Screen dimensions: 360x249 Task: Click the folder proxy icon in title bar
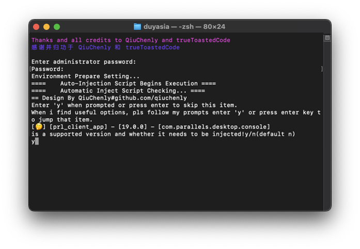(137, 27)
